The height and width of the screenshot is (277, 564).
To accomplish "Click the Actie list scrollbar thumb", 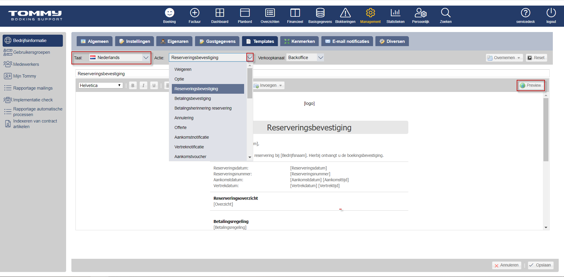I will pos(250,83).
